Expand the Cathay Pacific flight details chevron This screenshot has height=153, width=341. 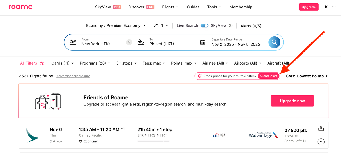[321, 142]
